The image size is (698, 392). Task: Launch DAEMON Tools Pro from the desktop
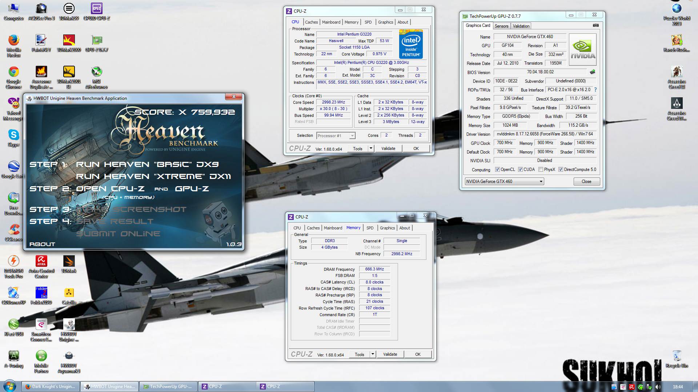click(x=13, y=266)
